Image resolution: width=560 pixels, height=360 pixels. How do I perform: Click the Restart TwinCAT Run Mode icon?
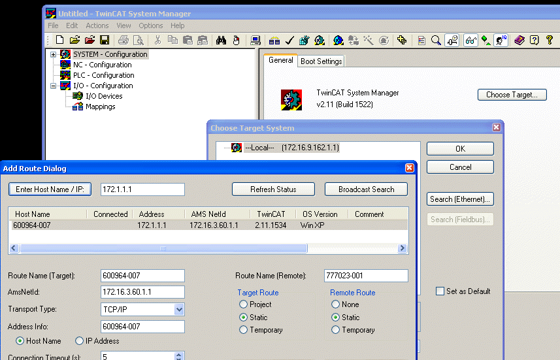click(320, 40)
